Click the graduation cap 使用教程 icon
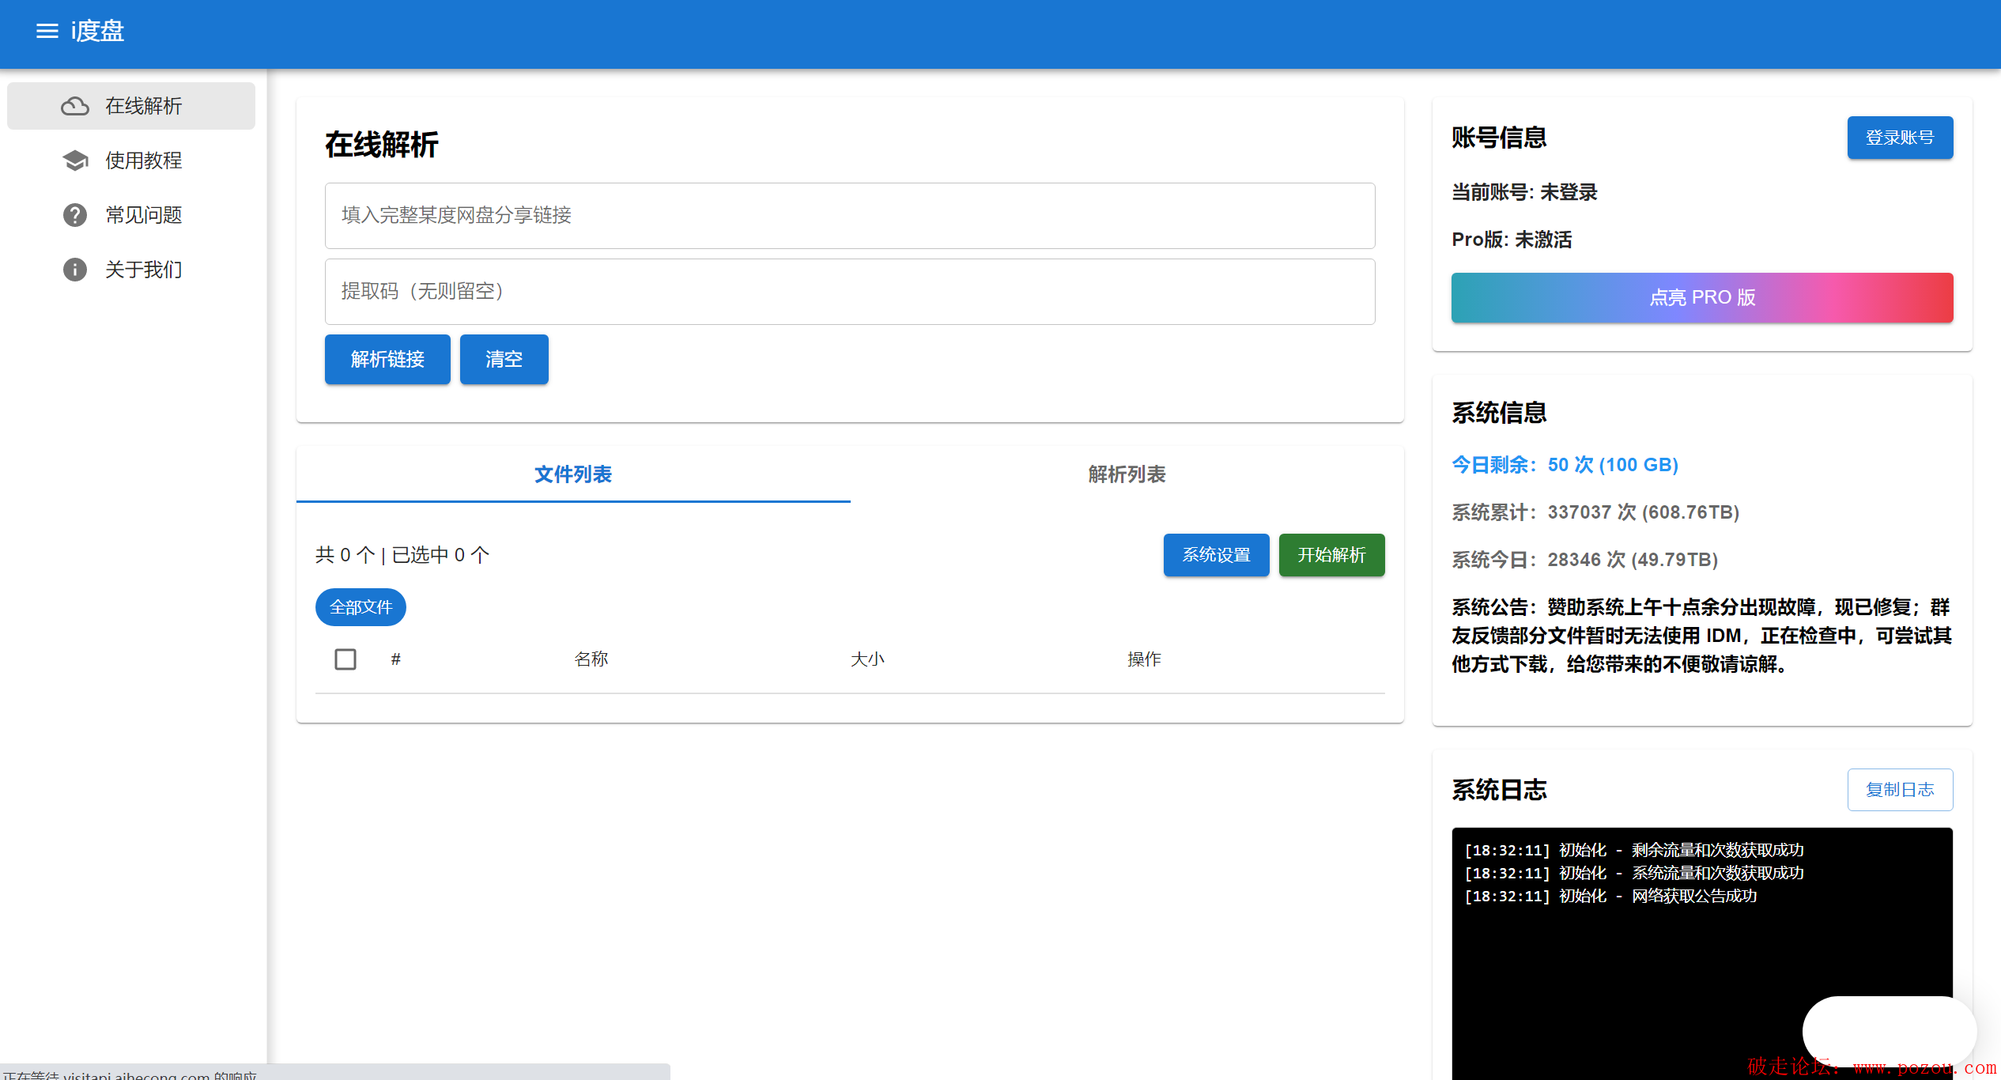Screen dimensions: 2001x1080 tap(75, 160)
